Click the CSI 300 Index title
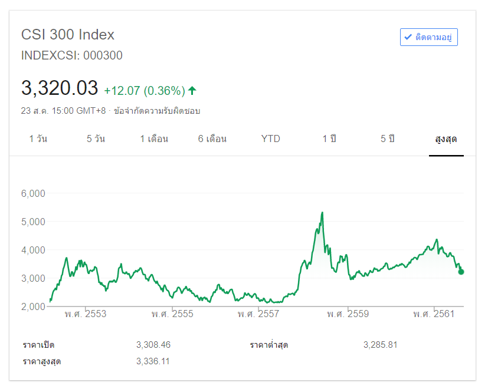This screenshot has height=389, width=488. point(68,35)
